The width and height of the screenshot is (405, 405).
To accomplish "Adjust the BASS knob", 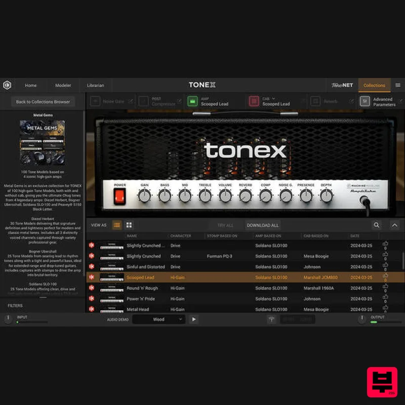I will click(x=165, y=196).
